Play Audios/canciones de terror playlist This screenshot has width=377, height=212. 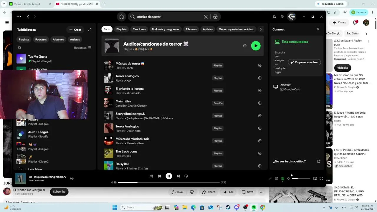[256, 46]
